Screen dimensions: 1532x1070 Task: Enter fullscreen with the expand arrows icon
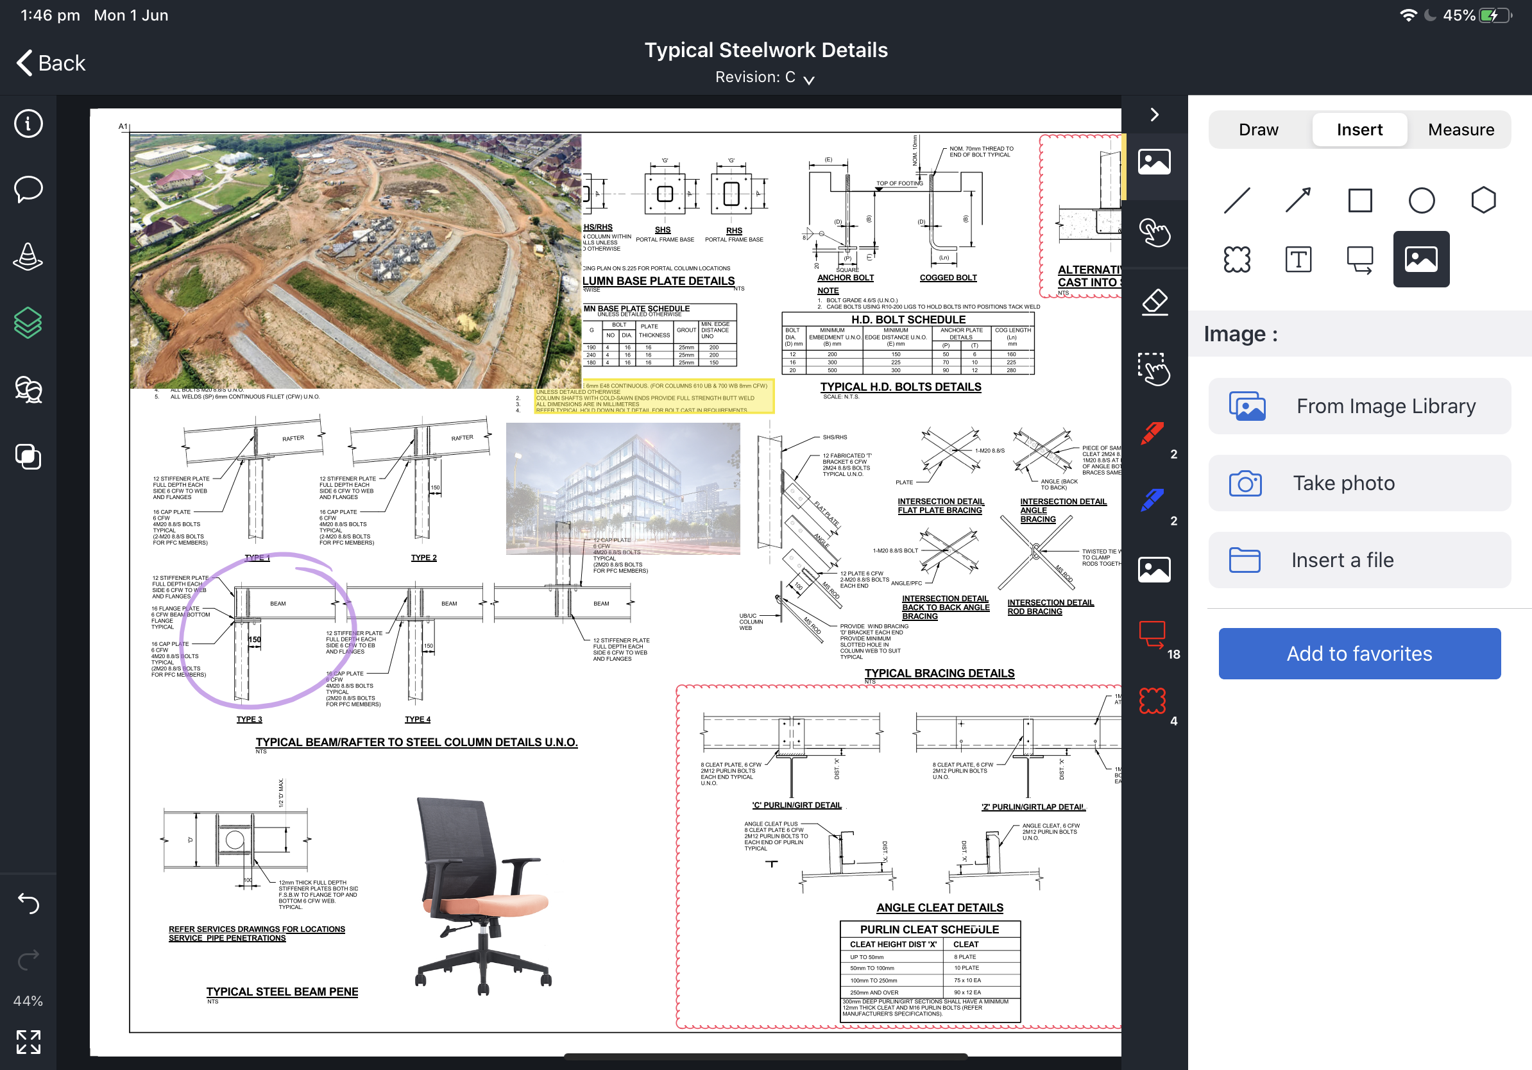coord(28,1041)
